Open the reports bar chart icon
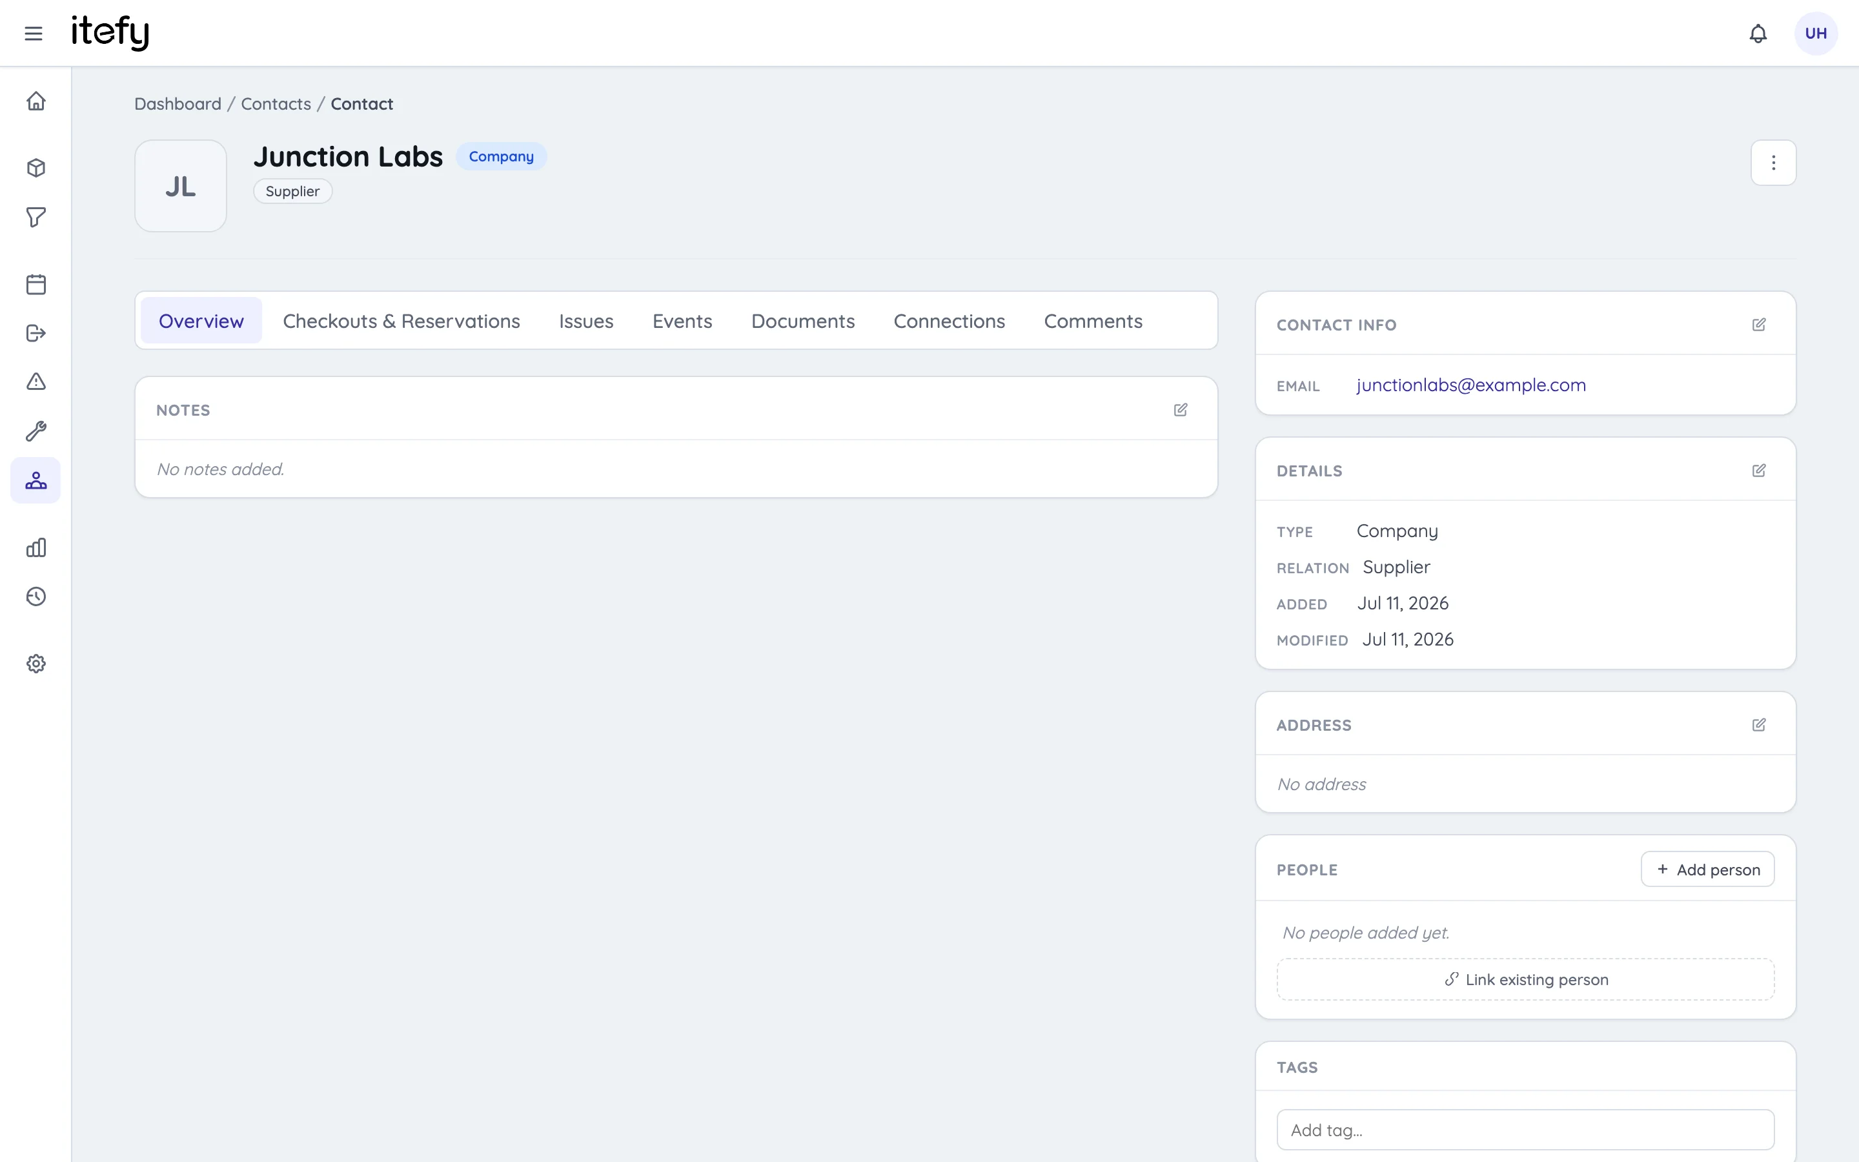 pos(36,548)
